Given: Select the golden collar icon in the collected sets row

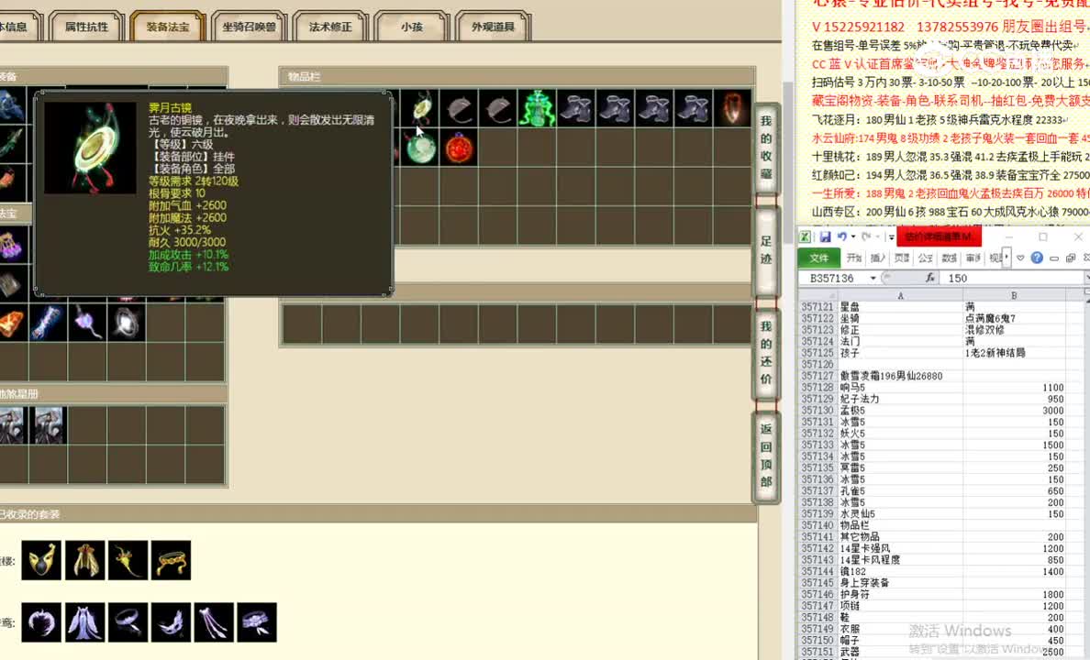Looking at the screenshot, I should tap(172, 560).
